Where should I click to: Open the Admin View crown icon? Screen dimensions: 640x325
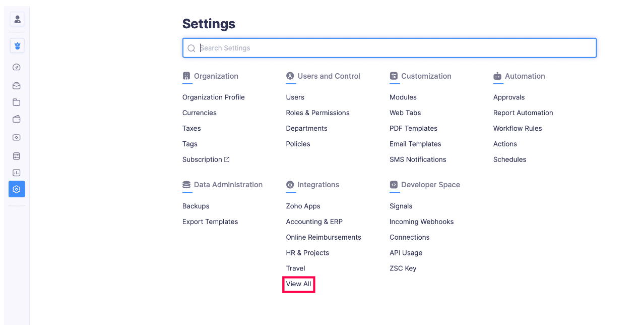(x=17, y=45)
